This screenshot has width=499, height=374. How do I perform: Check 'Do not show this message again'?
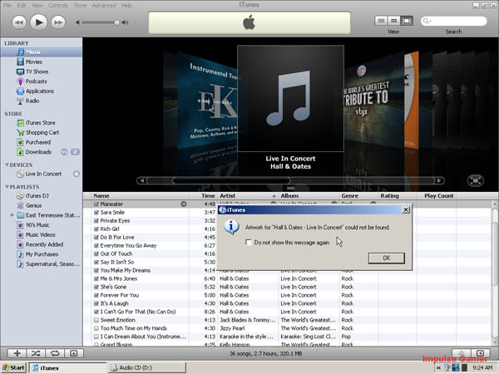tap(248, 243)
